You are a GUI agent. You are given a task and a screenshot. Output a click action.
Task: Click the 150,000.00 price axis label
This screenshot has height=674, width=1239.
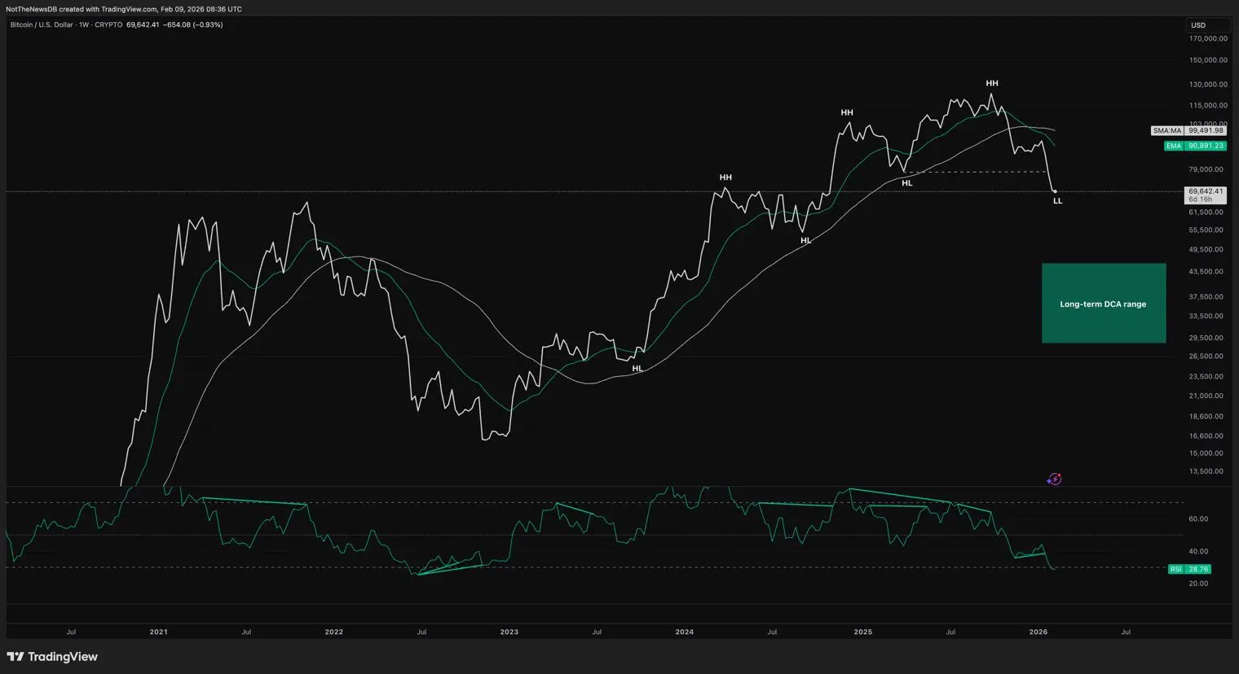(x=1208, y=60)
